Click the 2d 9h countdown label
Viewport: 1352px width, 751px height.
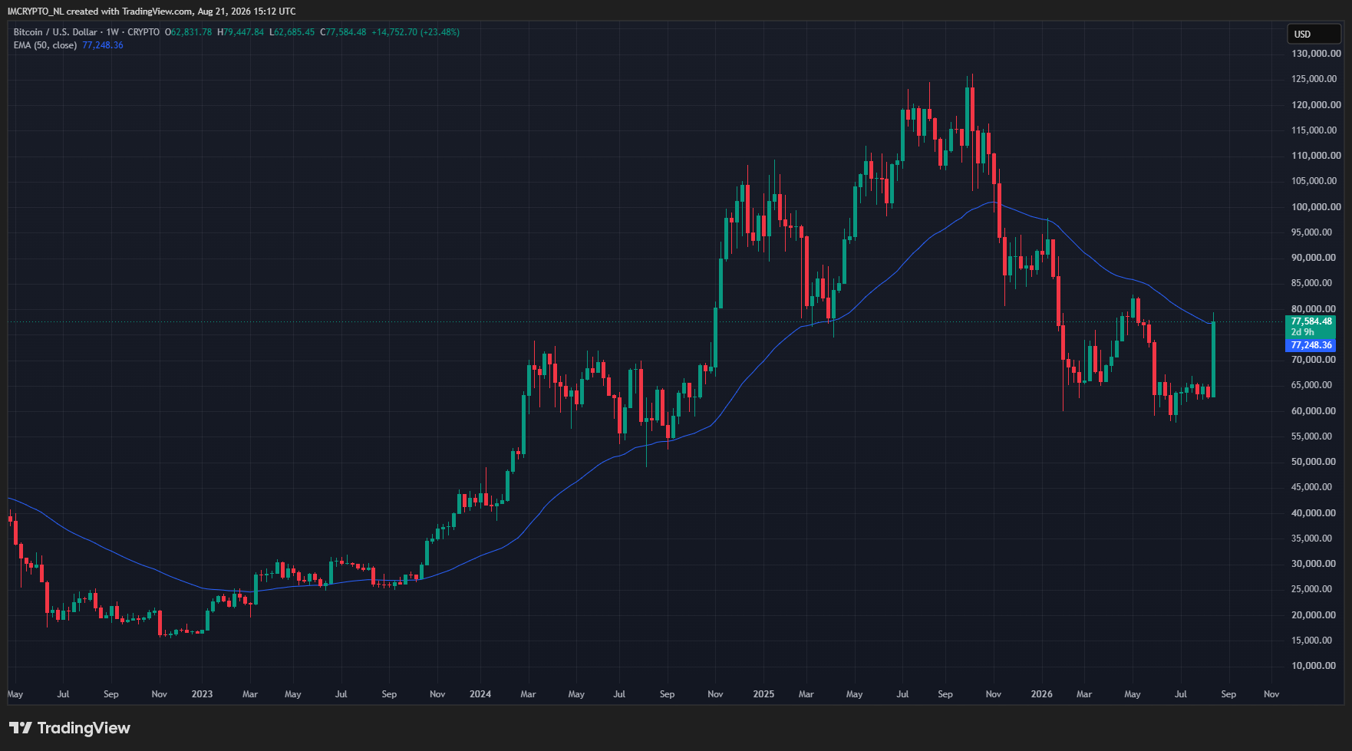pos(1302,332)
